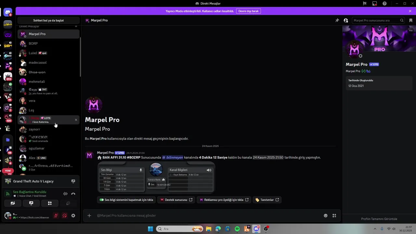416x234 pixels.
Task: Open activities launcher in voice panel
Action: [50, 203]
